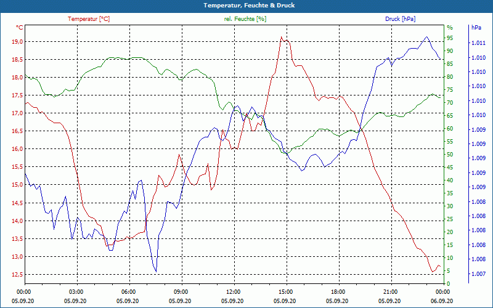The height and width of the screenshot is (308, 493).
Task: Click green humidity axis value '40'
Action: [450, 180]
